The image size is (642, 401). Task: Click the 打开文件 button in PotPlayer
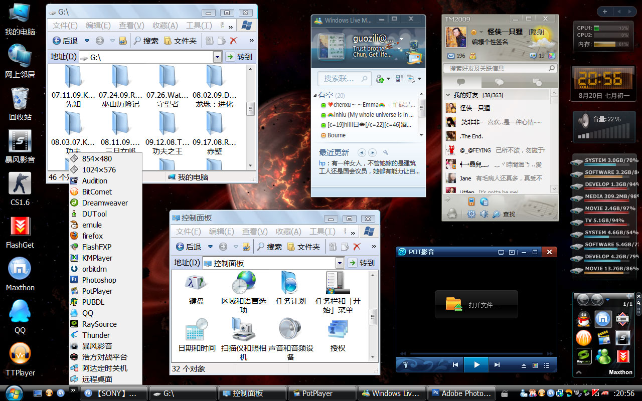pyautogui.click(x=476, y=305)
